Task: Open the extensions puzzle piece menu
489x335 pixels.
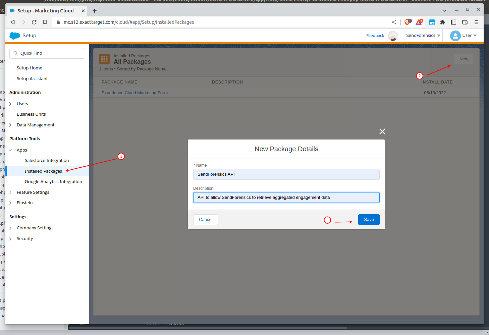Action: pyautogui.click(x=443, y=22)
